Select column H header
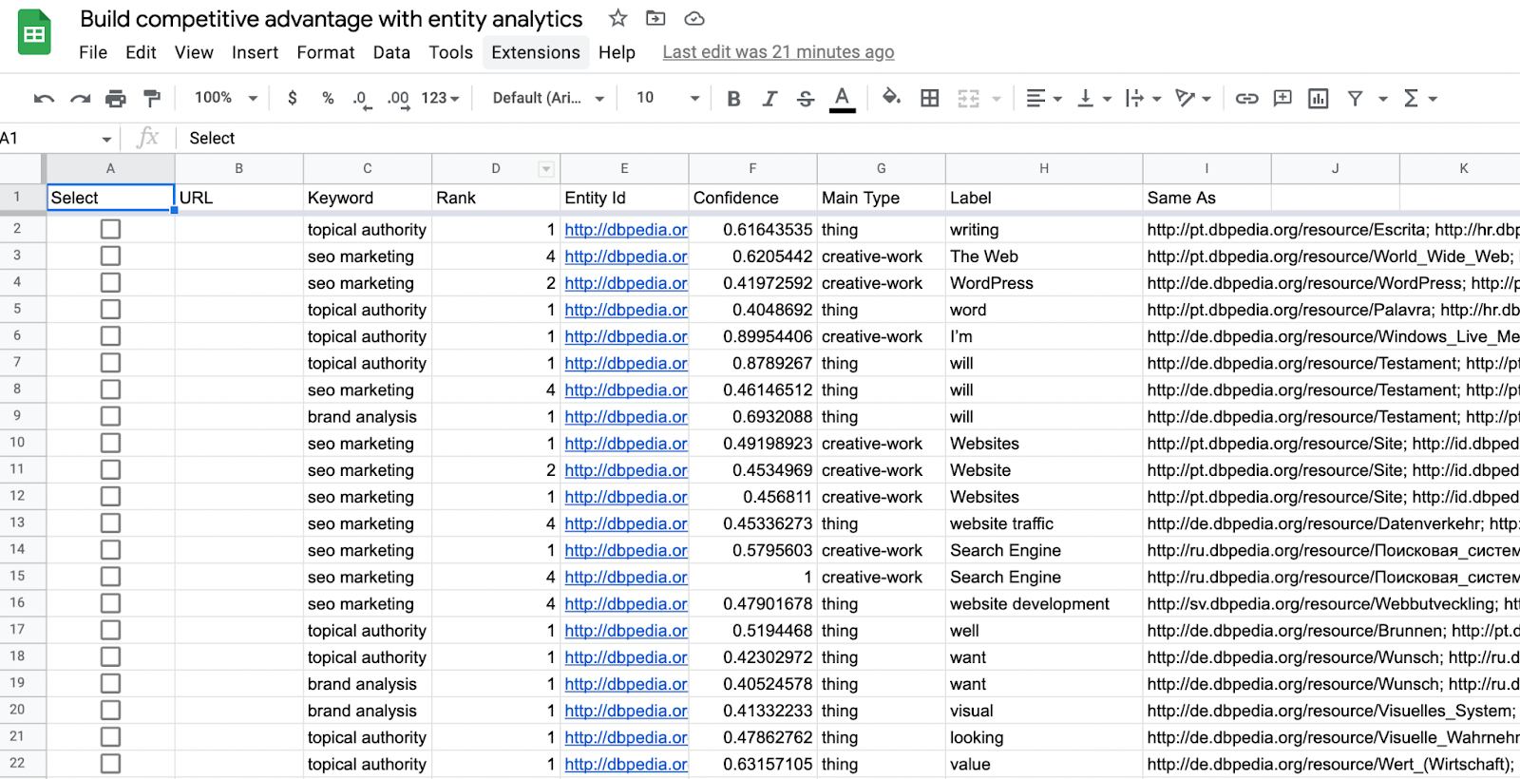 point(1044,168)
